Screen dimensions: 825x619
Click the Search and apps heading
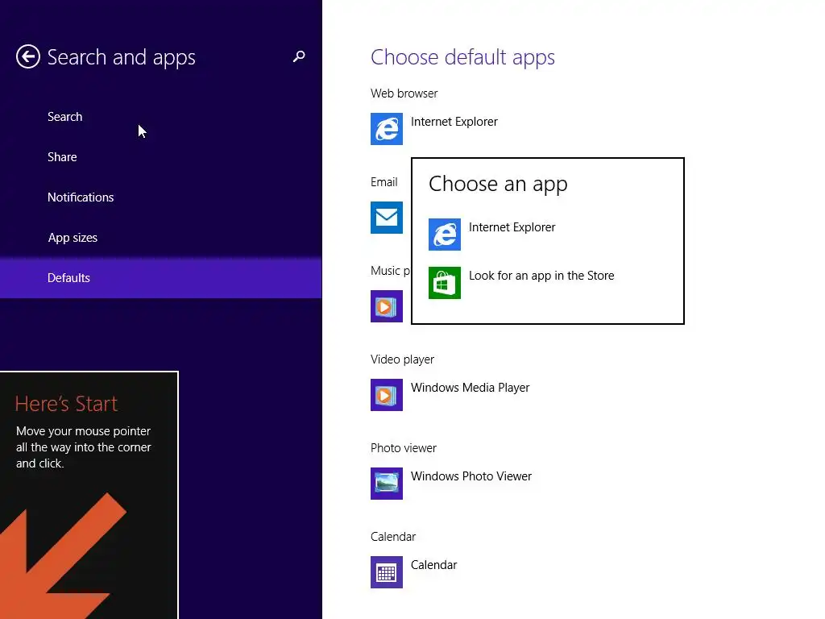coord(121,57)
